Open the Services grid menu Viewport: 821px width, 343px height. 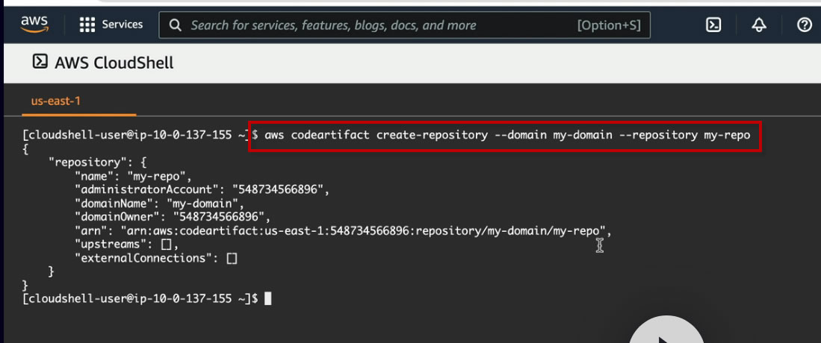111,25
